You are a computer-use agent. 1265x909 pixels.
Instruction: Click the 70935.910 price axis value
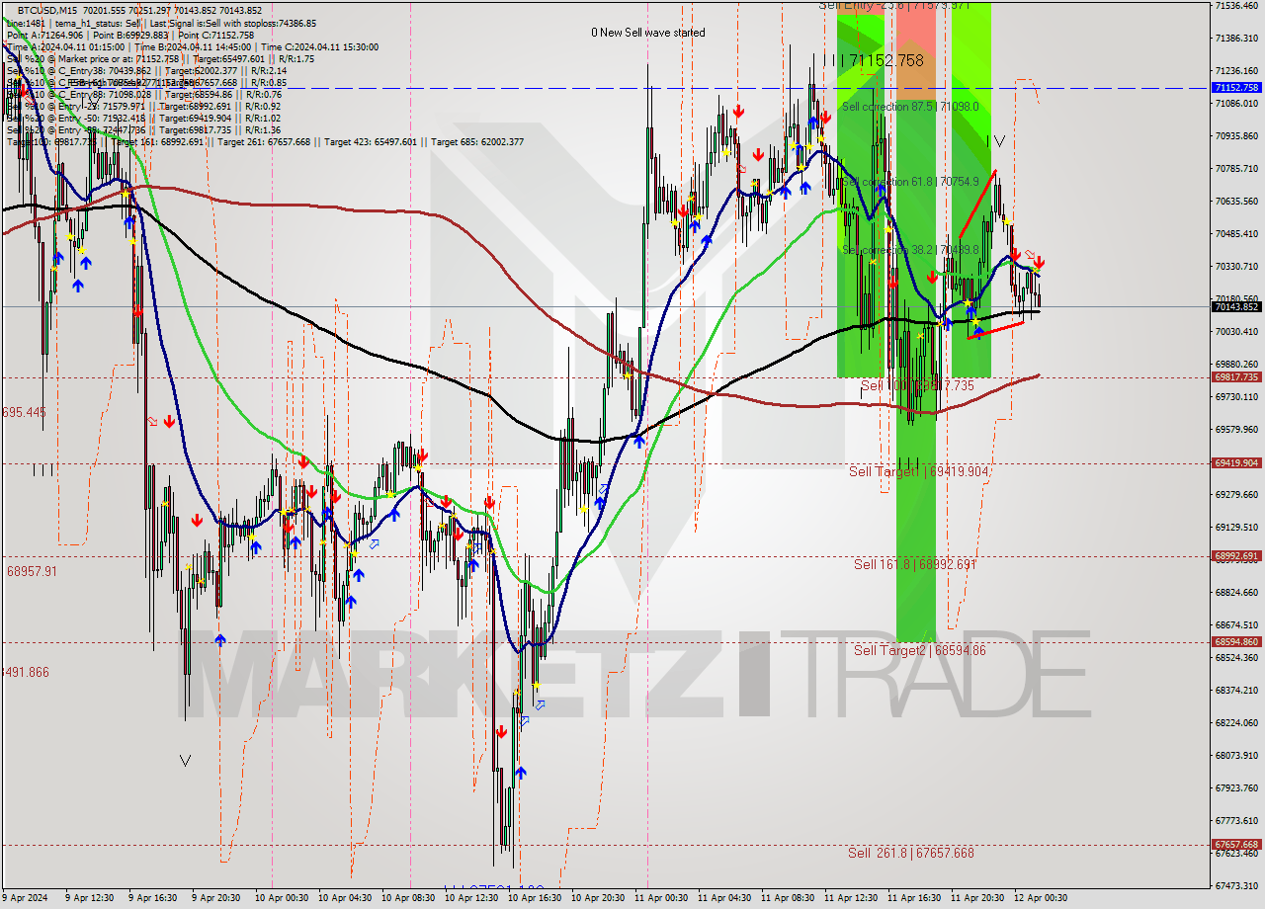pos(1236,135)
